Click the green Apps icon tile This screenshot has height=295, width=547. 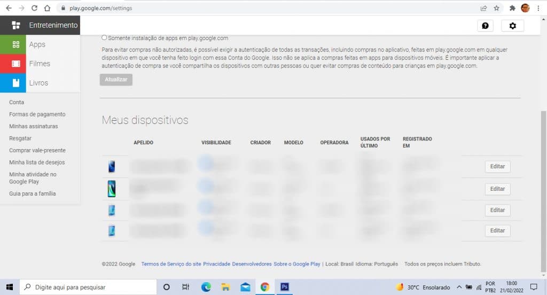click(x=13, y=44)
